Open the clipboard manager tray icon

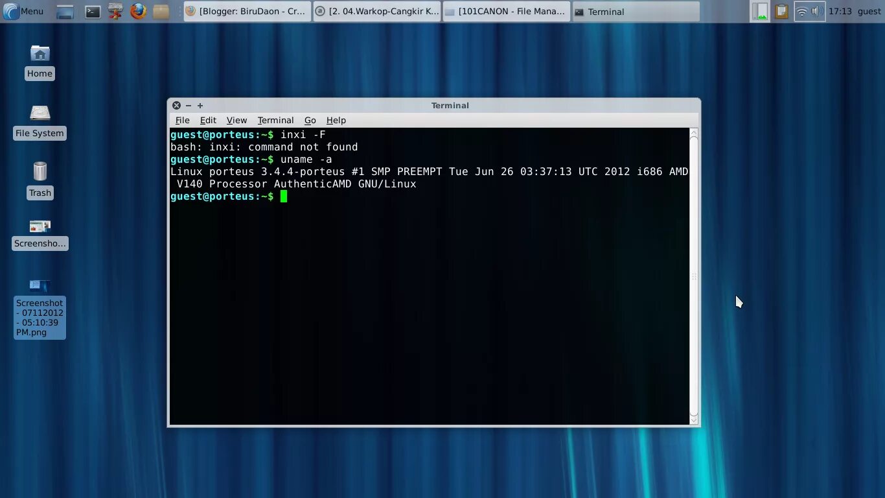[781, 11]
